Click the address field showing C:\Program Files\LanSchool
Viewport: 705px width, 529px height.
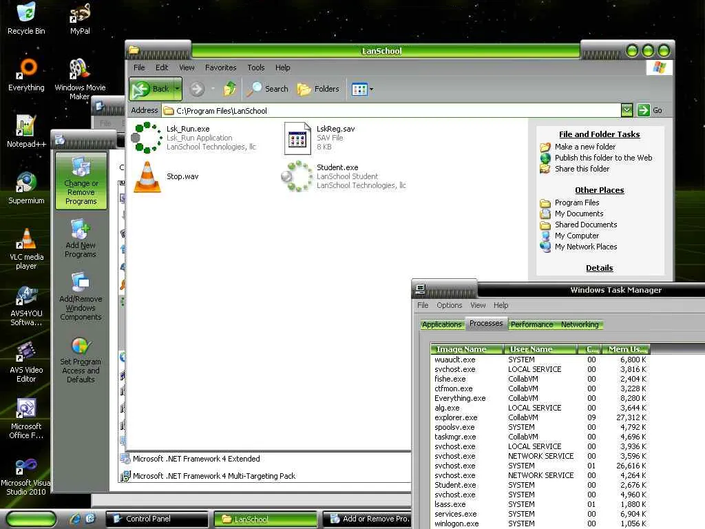[x=391, y=111]
